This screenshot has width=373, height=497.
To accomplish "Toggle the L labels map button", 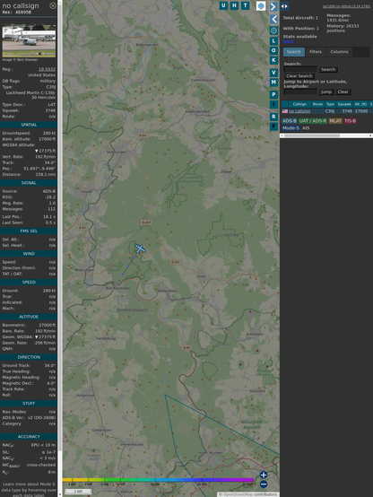I will pyautogui.click(x=273, y=41).
